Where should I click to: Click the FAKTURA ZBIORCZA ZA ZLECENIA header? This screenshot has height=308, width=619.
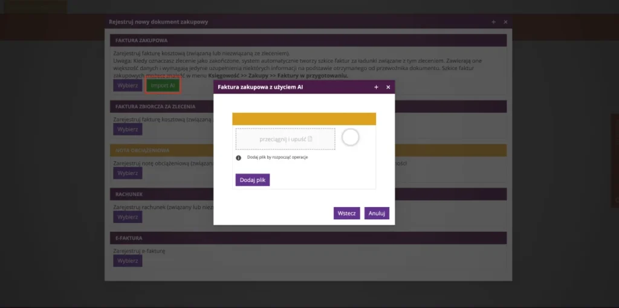[x=308, y=106]
